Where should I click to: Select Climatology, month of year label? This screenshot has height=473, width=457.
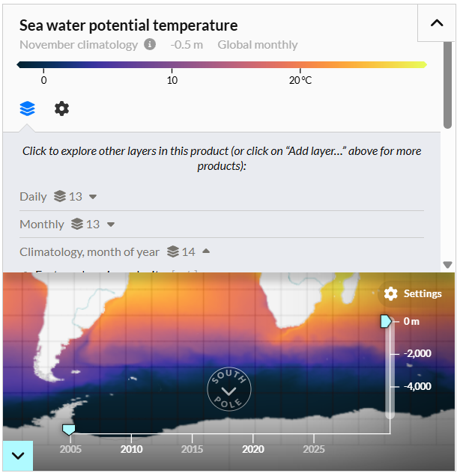click(89, 252)
